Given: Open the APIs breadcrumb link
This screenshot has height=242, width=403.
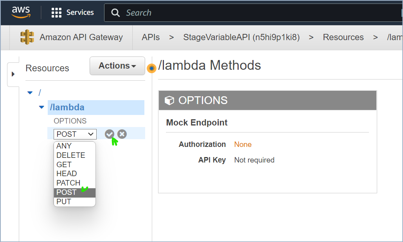Looking at the screenshot, I should click(x=151, y=37).
